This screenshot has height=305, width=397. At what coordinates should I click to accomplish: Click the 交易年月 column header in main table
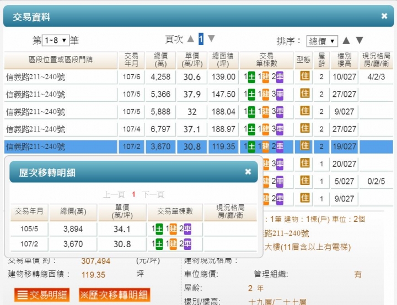tap(131, 60)
